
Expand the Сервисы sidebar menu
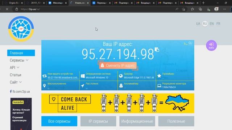pyautogui.click(x=19, y=60)
